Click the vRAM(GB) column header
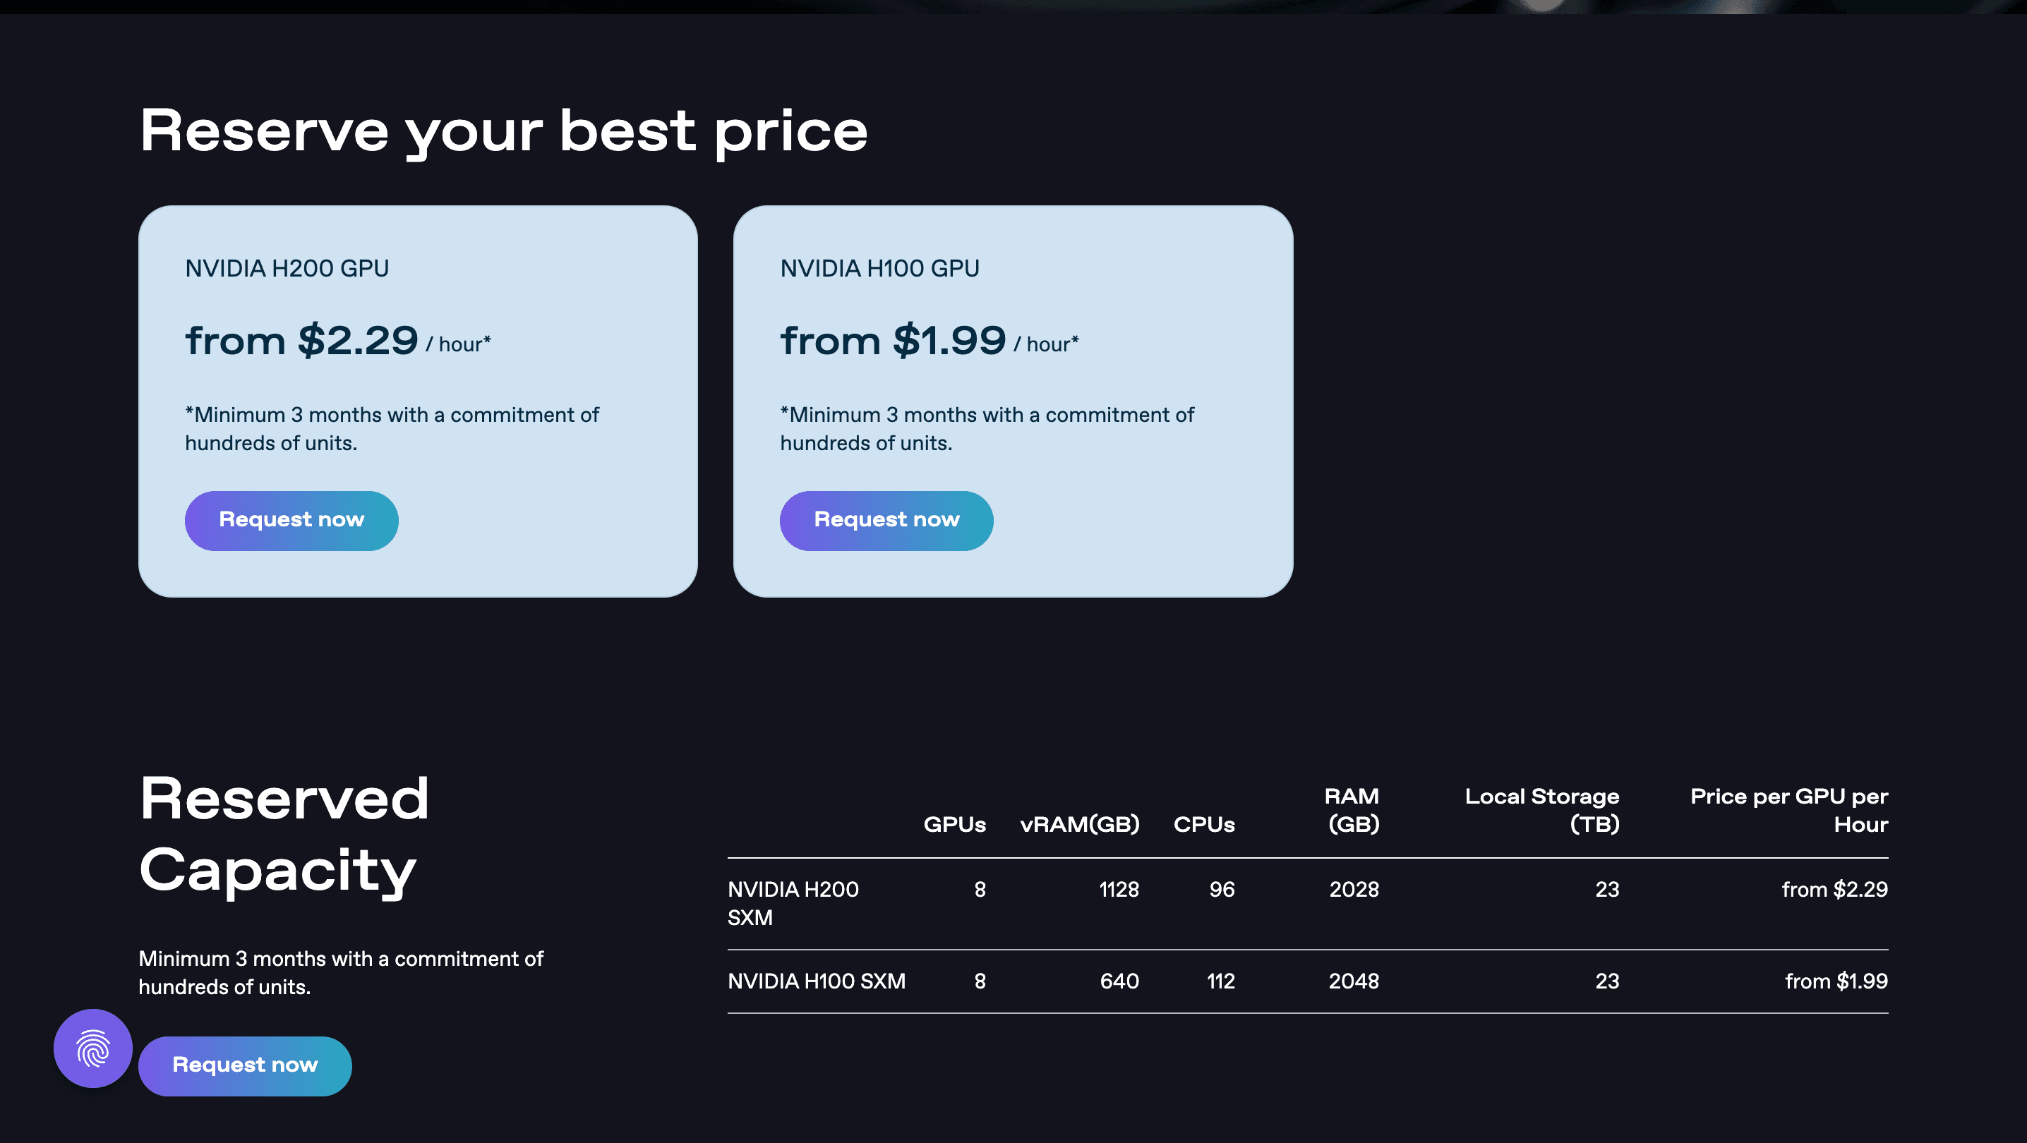The image size is (2027, 1143). point(1079,823)
